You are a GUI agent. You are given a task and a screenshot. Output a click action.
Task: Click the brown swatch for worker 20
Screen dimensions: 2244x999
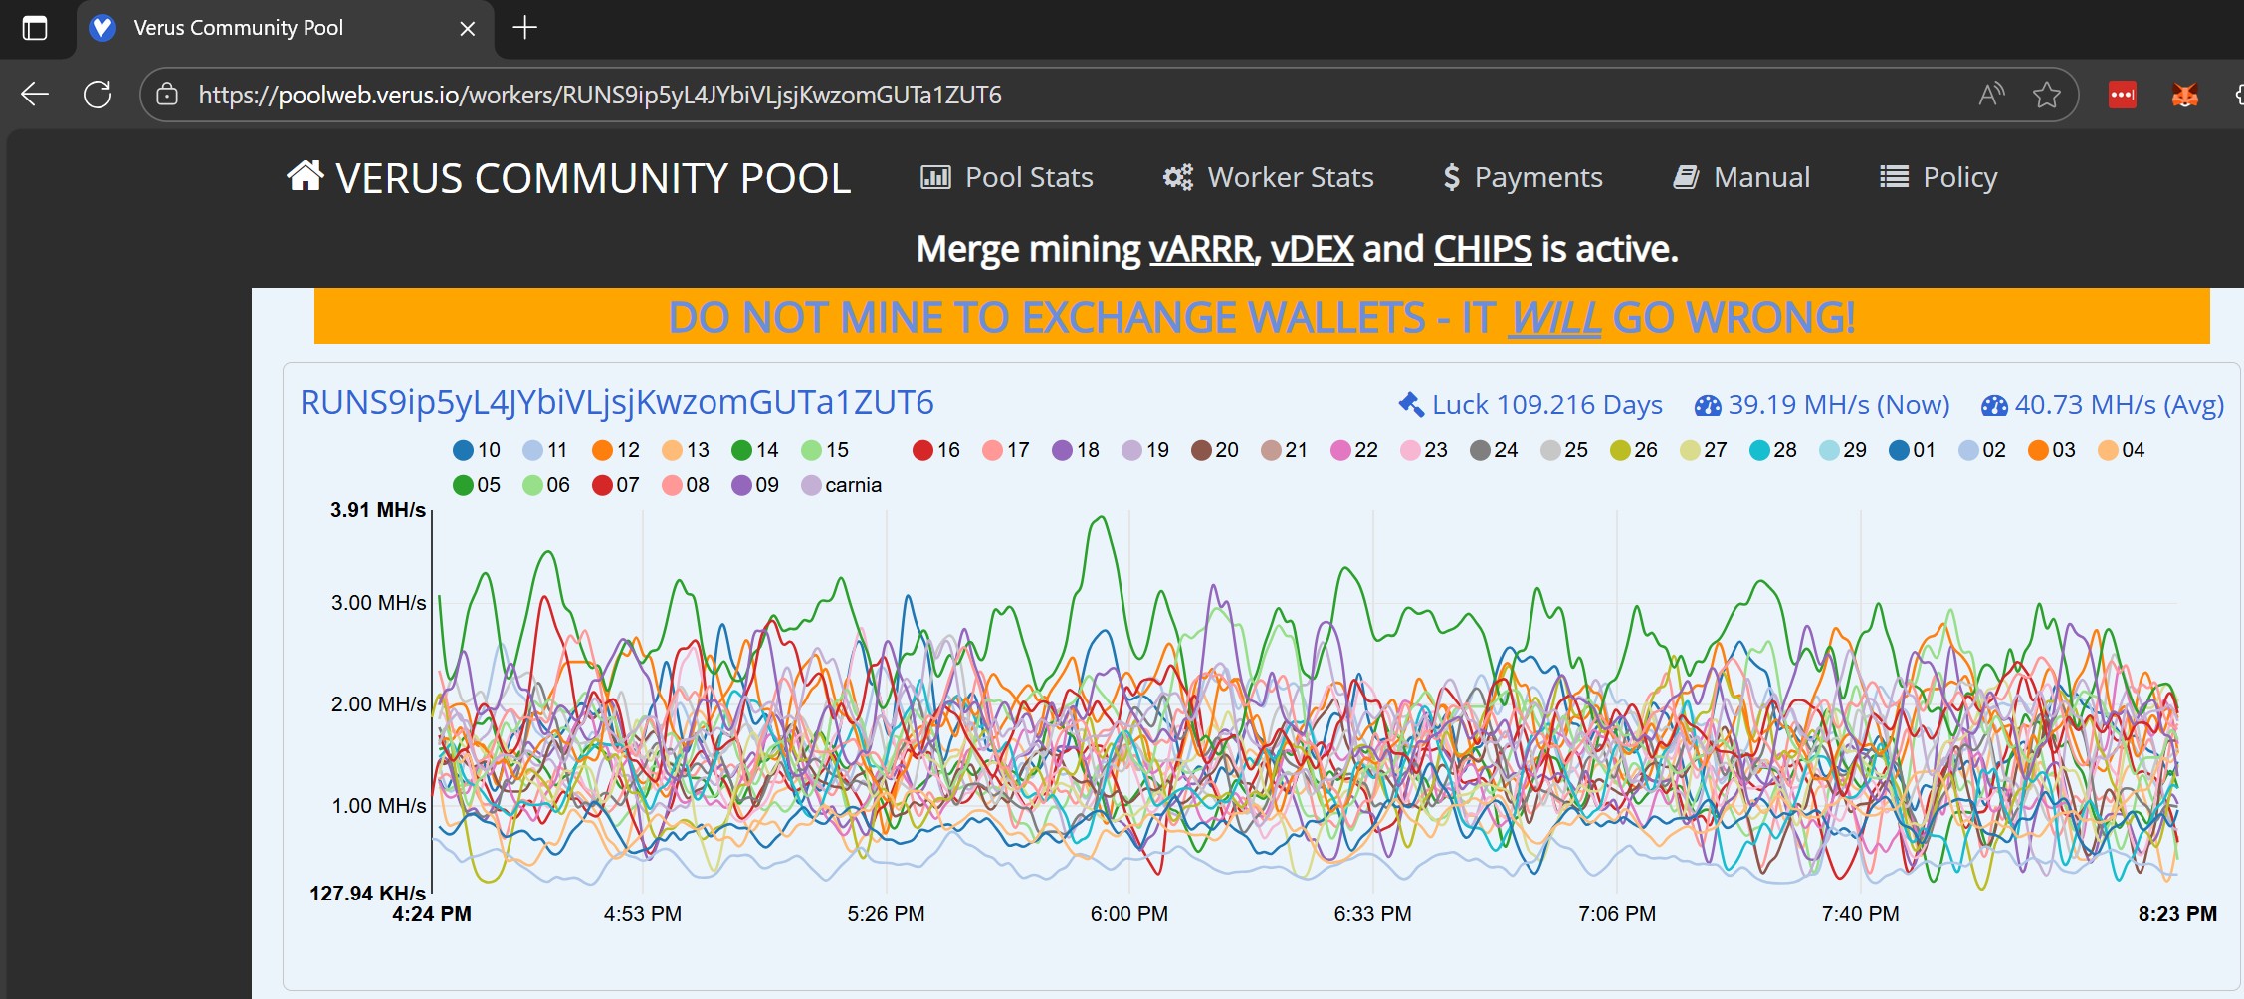(1201, 450)
